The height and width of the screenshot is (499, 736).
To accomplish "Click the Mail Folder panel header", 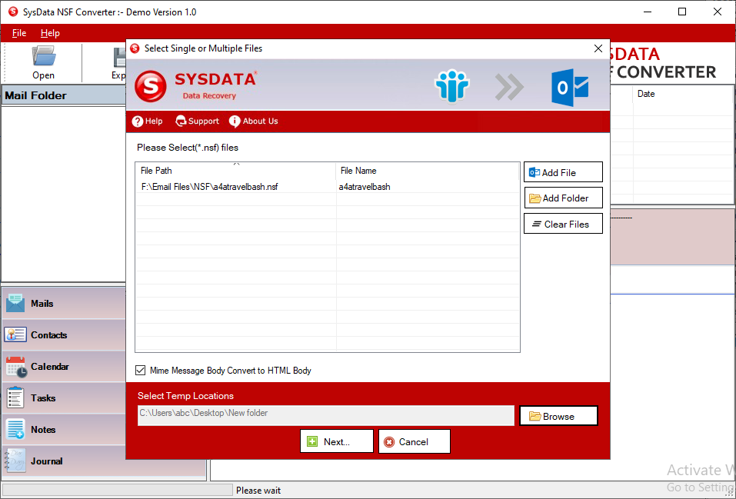I will pos(64,95).
